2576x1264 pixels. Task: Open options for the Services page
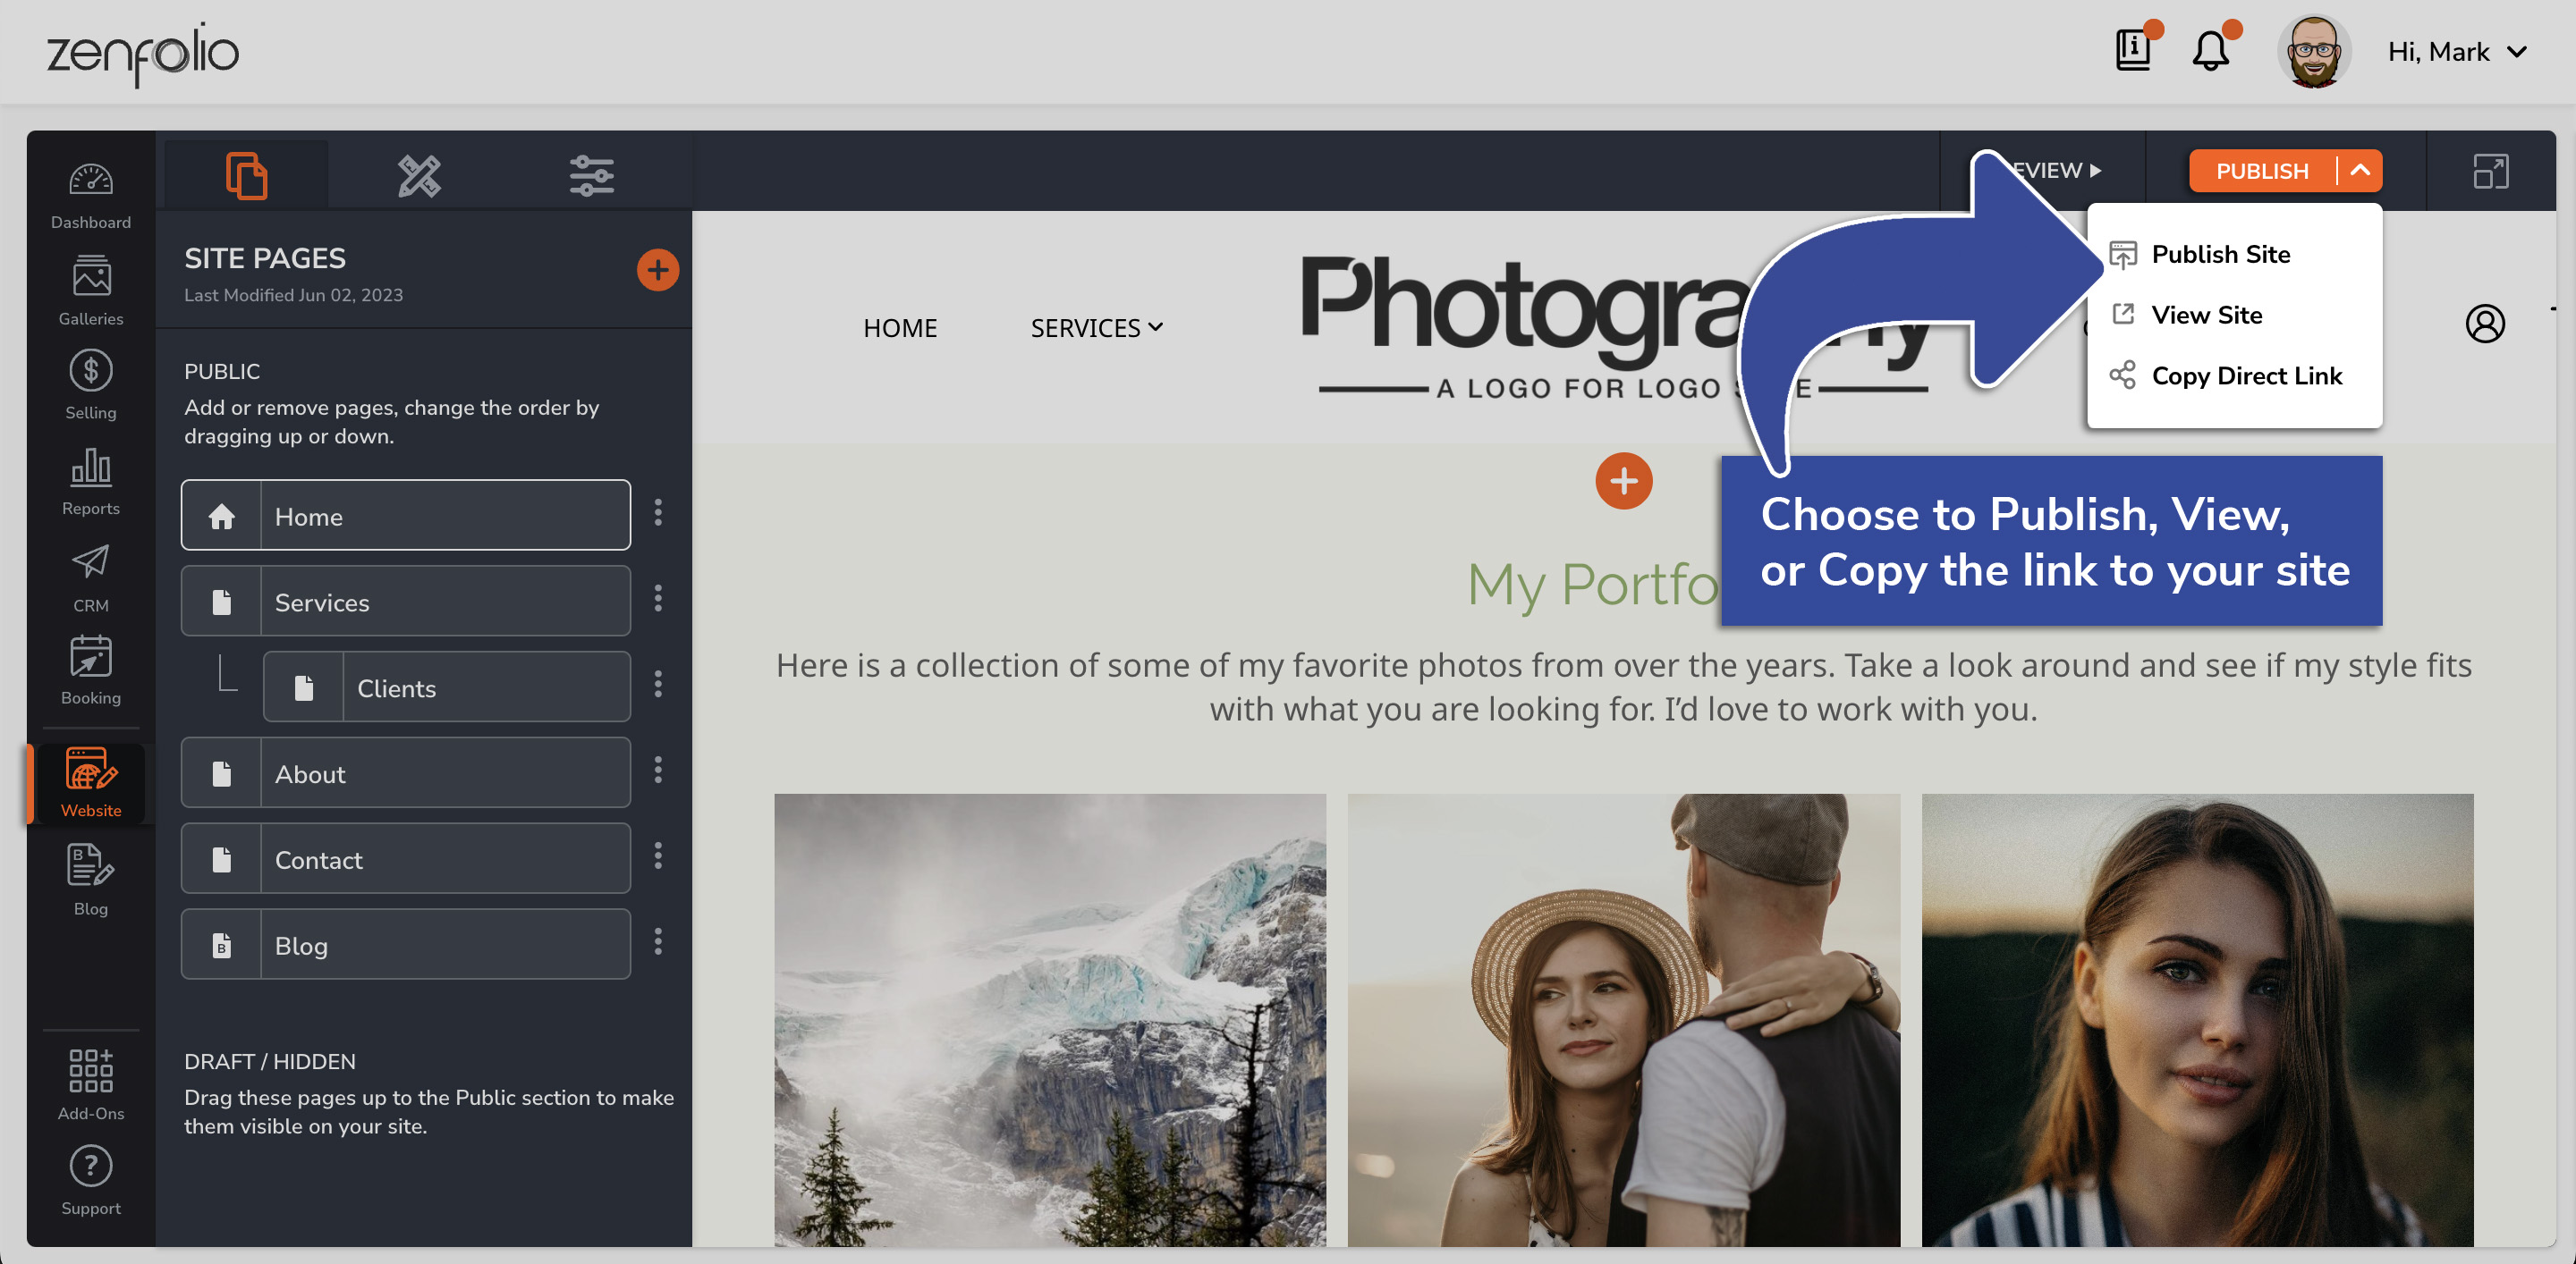[x=657, y=599]
